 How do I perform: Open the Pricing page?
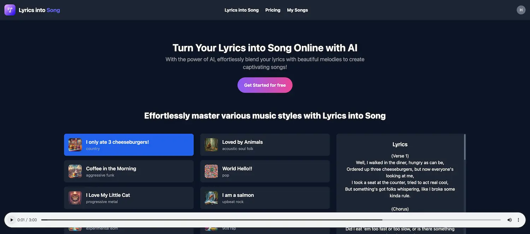272,10
